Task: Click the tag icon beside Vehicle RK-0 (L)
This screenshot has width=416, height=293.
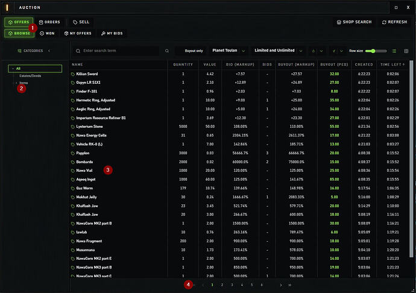Action: click(x=73, y=144)
